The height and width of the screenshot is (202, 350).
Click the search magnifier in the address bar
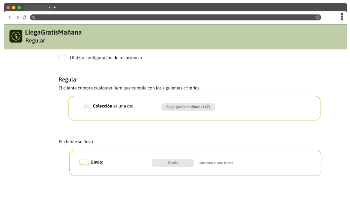pyautogui.click(x=33, y=17)
